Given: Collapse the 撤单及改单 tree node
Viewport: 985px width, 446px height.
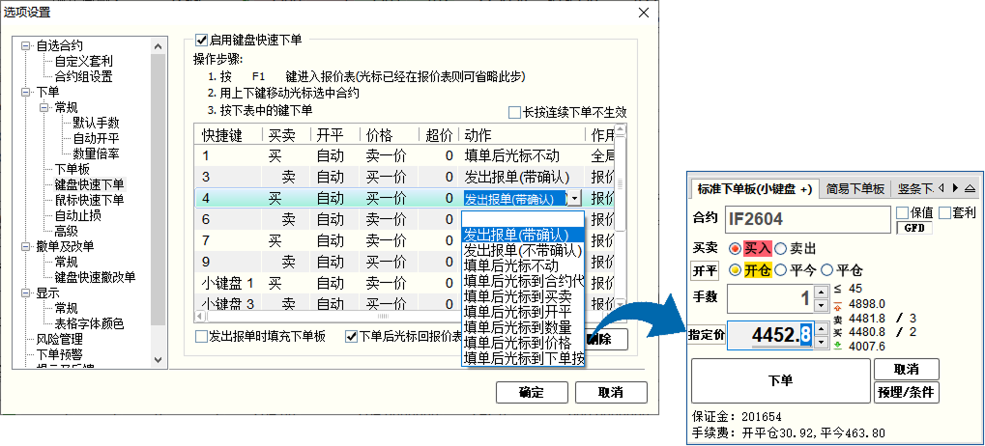Looking at the screenshot, I should tap(26, 246).
